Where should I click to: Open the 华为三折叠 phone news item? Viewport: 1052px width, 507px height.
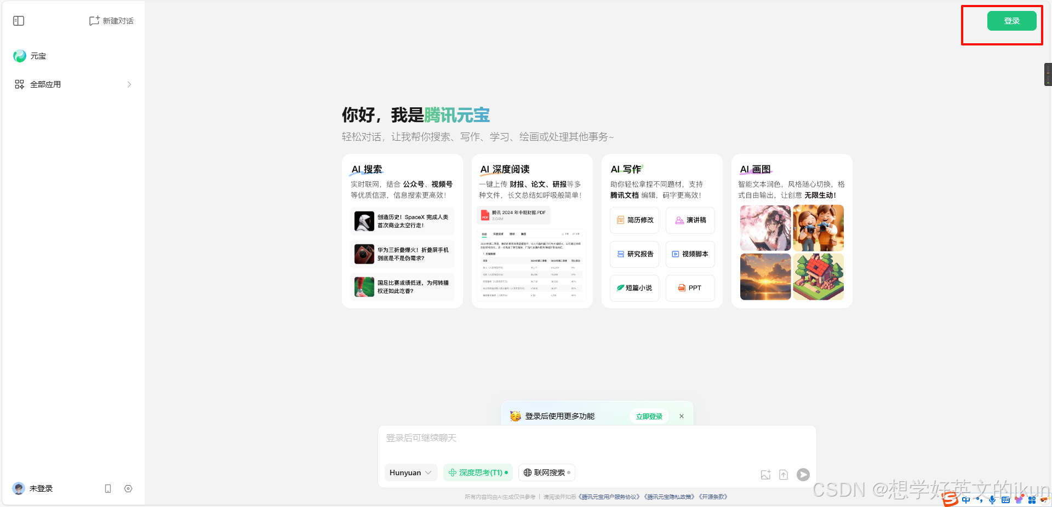pos(402,254)
